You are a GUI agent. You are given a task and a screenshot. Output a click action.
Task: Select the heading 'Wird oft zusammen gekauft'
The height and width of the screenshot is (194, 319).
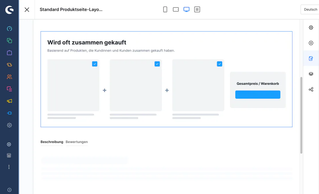87,42
